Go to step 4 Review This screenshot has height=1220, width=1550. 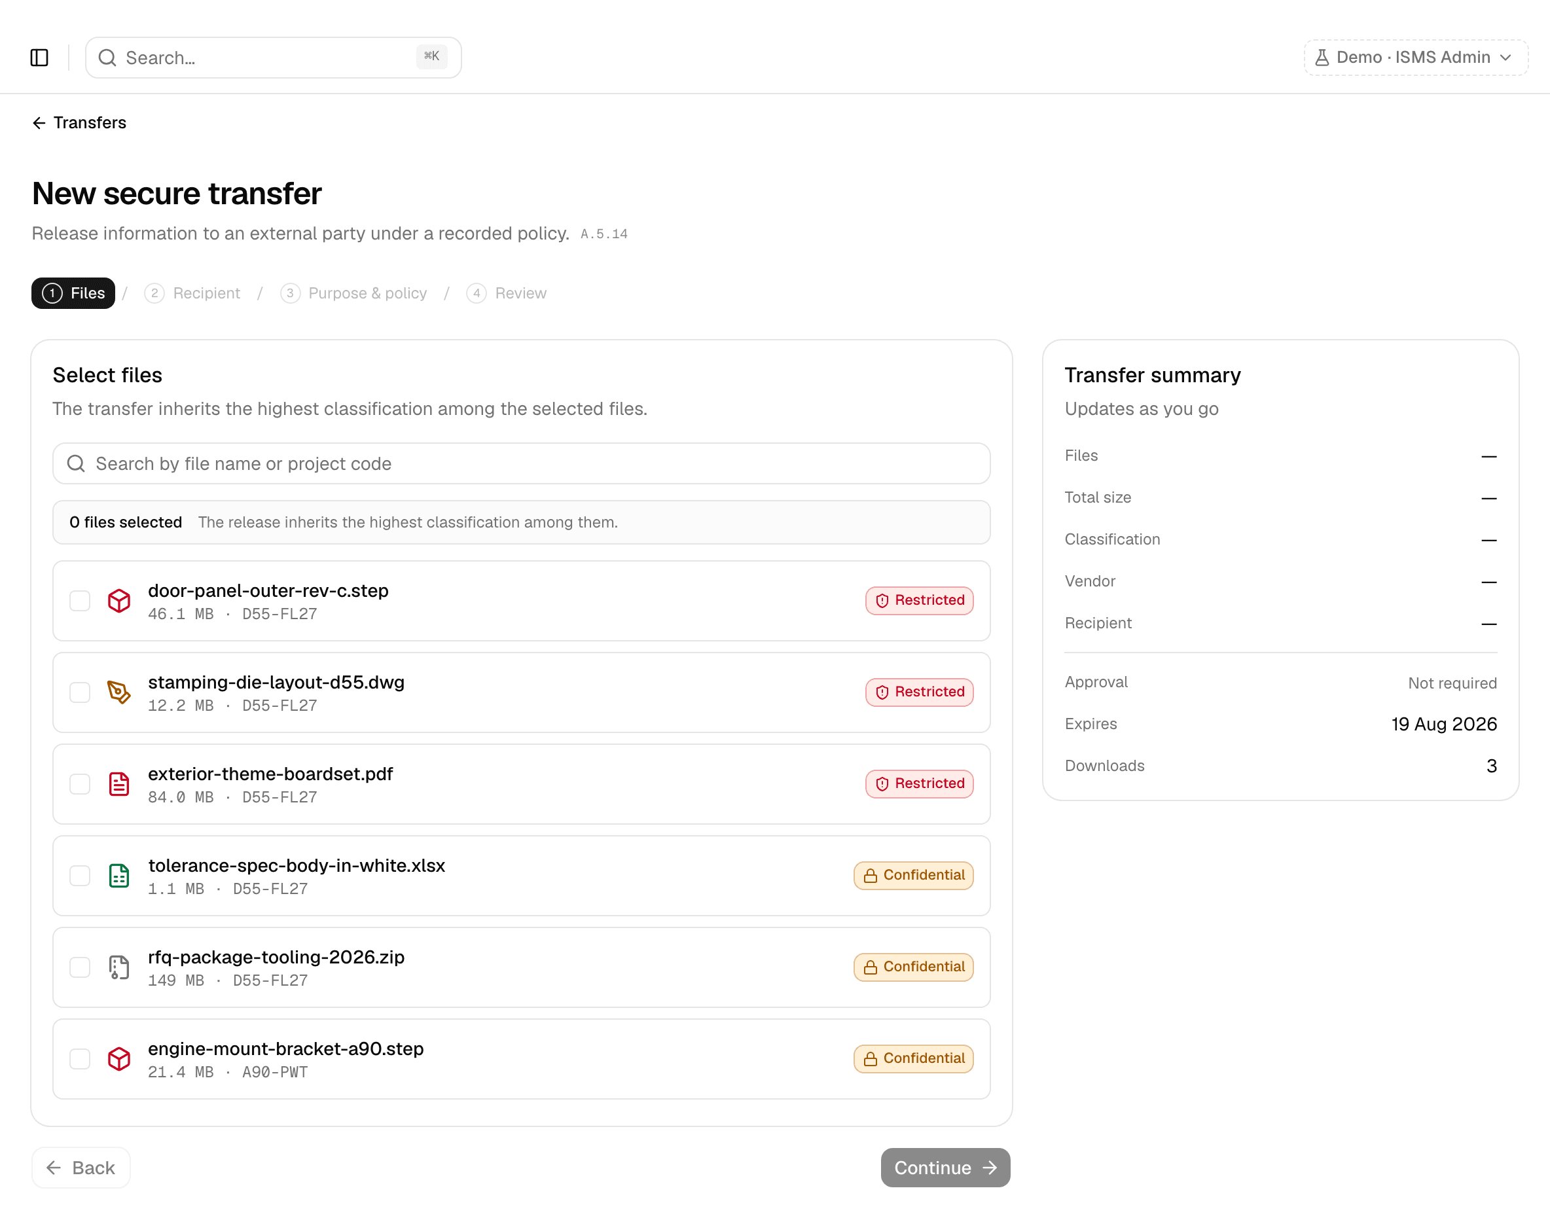[x=507, y=293]
